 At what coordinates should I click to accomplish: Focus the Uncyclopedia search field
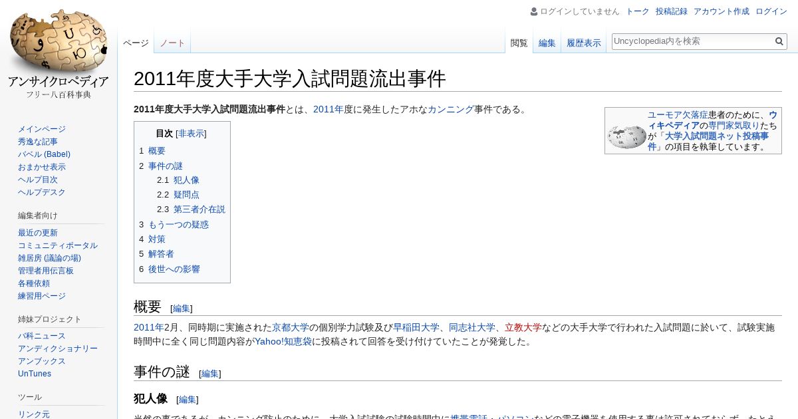click(693, 41)
